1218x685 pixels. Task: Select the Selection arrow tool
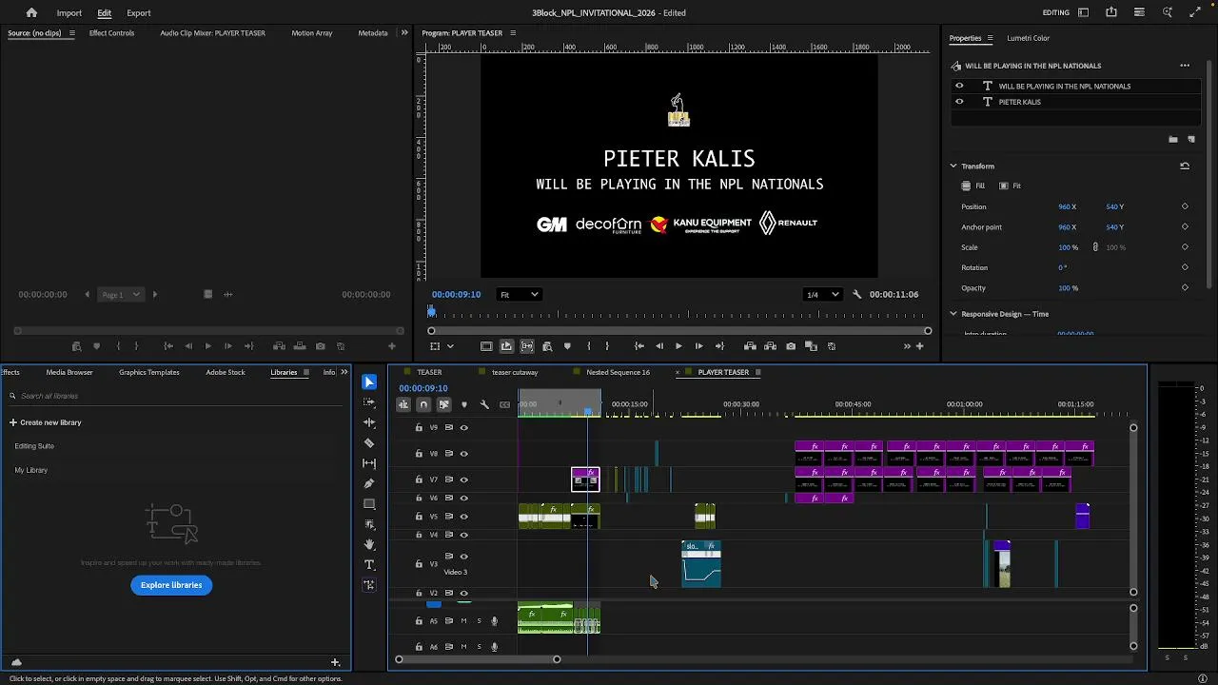369,382
